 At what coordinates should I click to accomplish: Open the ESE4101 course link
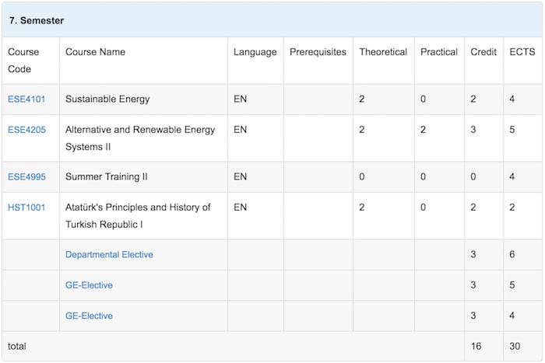click(26, 99)
